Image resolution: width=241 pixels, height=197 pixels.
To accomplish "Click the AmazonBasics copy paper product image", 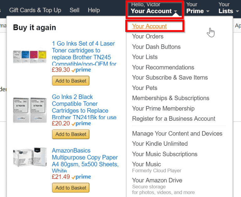I will [x=30, y=157].
